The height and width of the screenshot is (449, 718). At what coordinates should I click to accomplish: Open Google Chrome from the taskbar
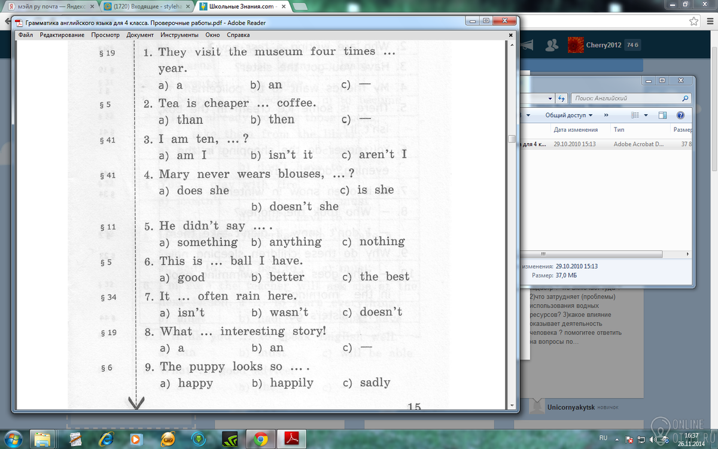[x=260, y=439]
